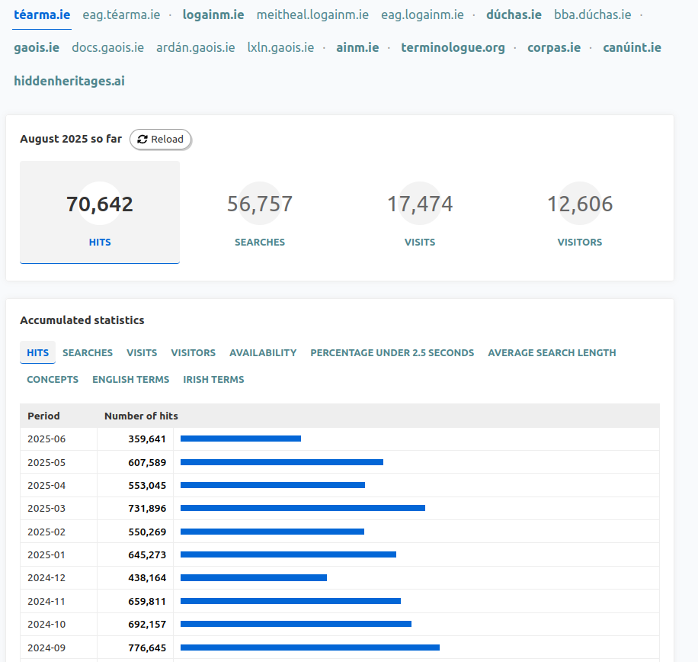The height and width of the screenshot is (662, 698).
Task: Click the SEARCHES summary circle
Action: pyautogui.click(x=260, y=203)
